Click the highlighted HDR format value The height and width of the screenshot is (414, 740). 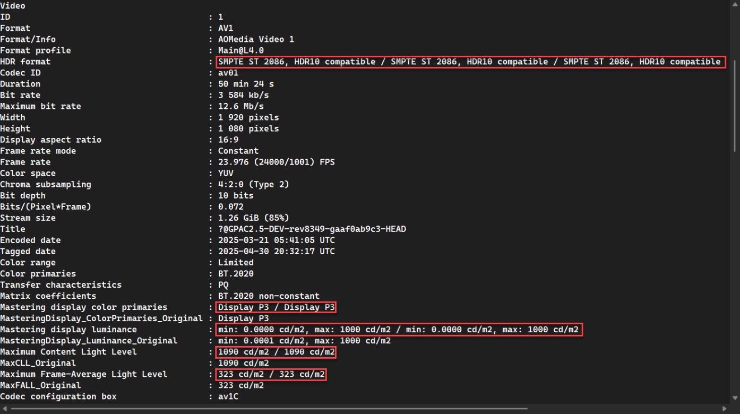469,62
